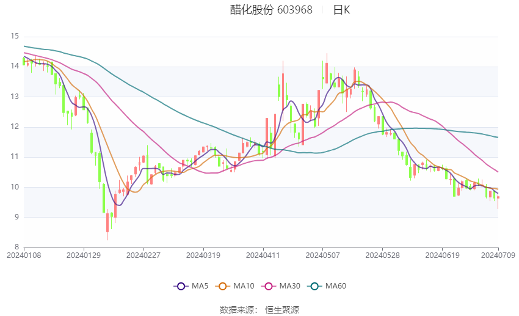Click the 20240411 date axis label
Screen dimensions: 519x316
(x=263, y=255)
